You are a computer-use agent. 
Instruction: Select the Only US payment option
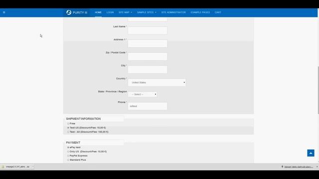coord(68,152)
